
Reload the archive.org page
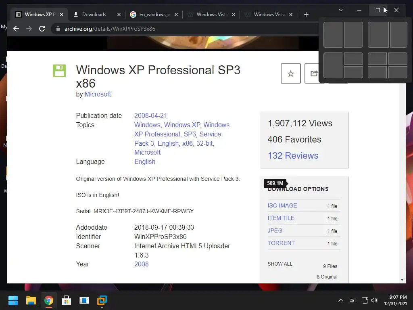42,29
